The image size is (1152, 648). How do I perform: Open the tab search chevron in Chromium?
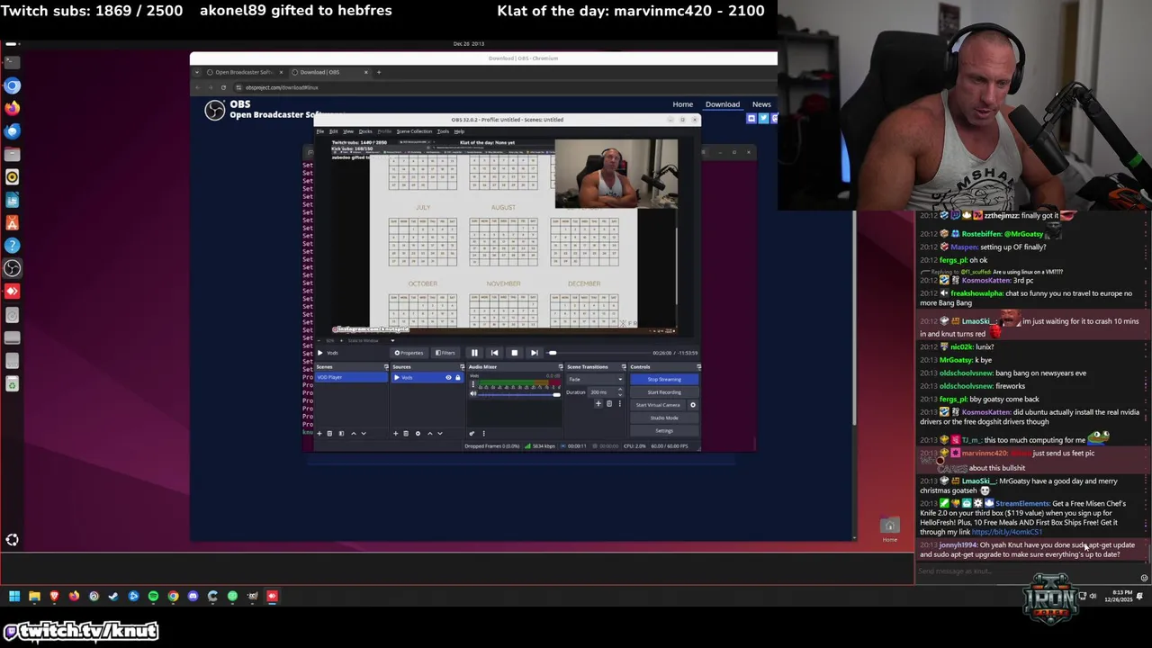[197, 72]
